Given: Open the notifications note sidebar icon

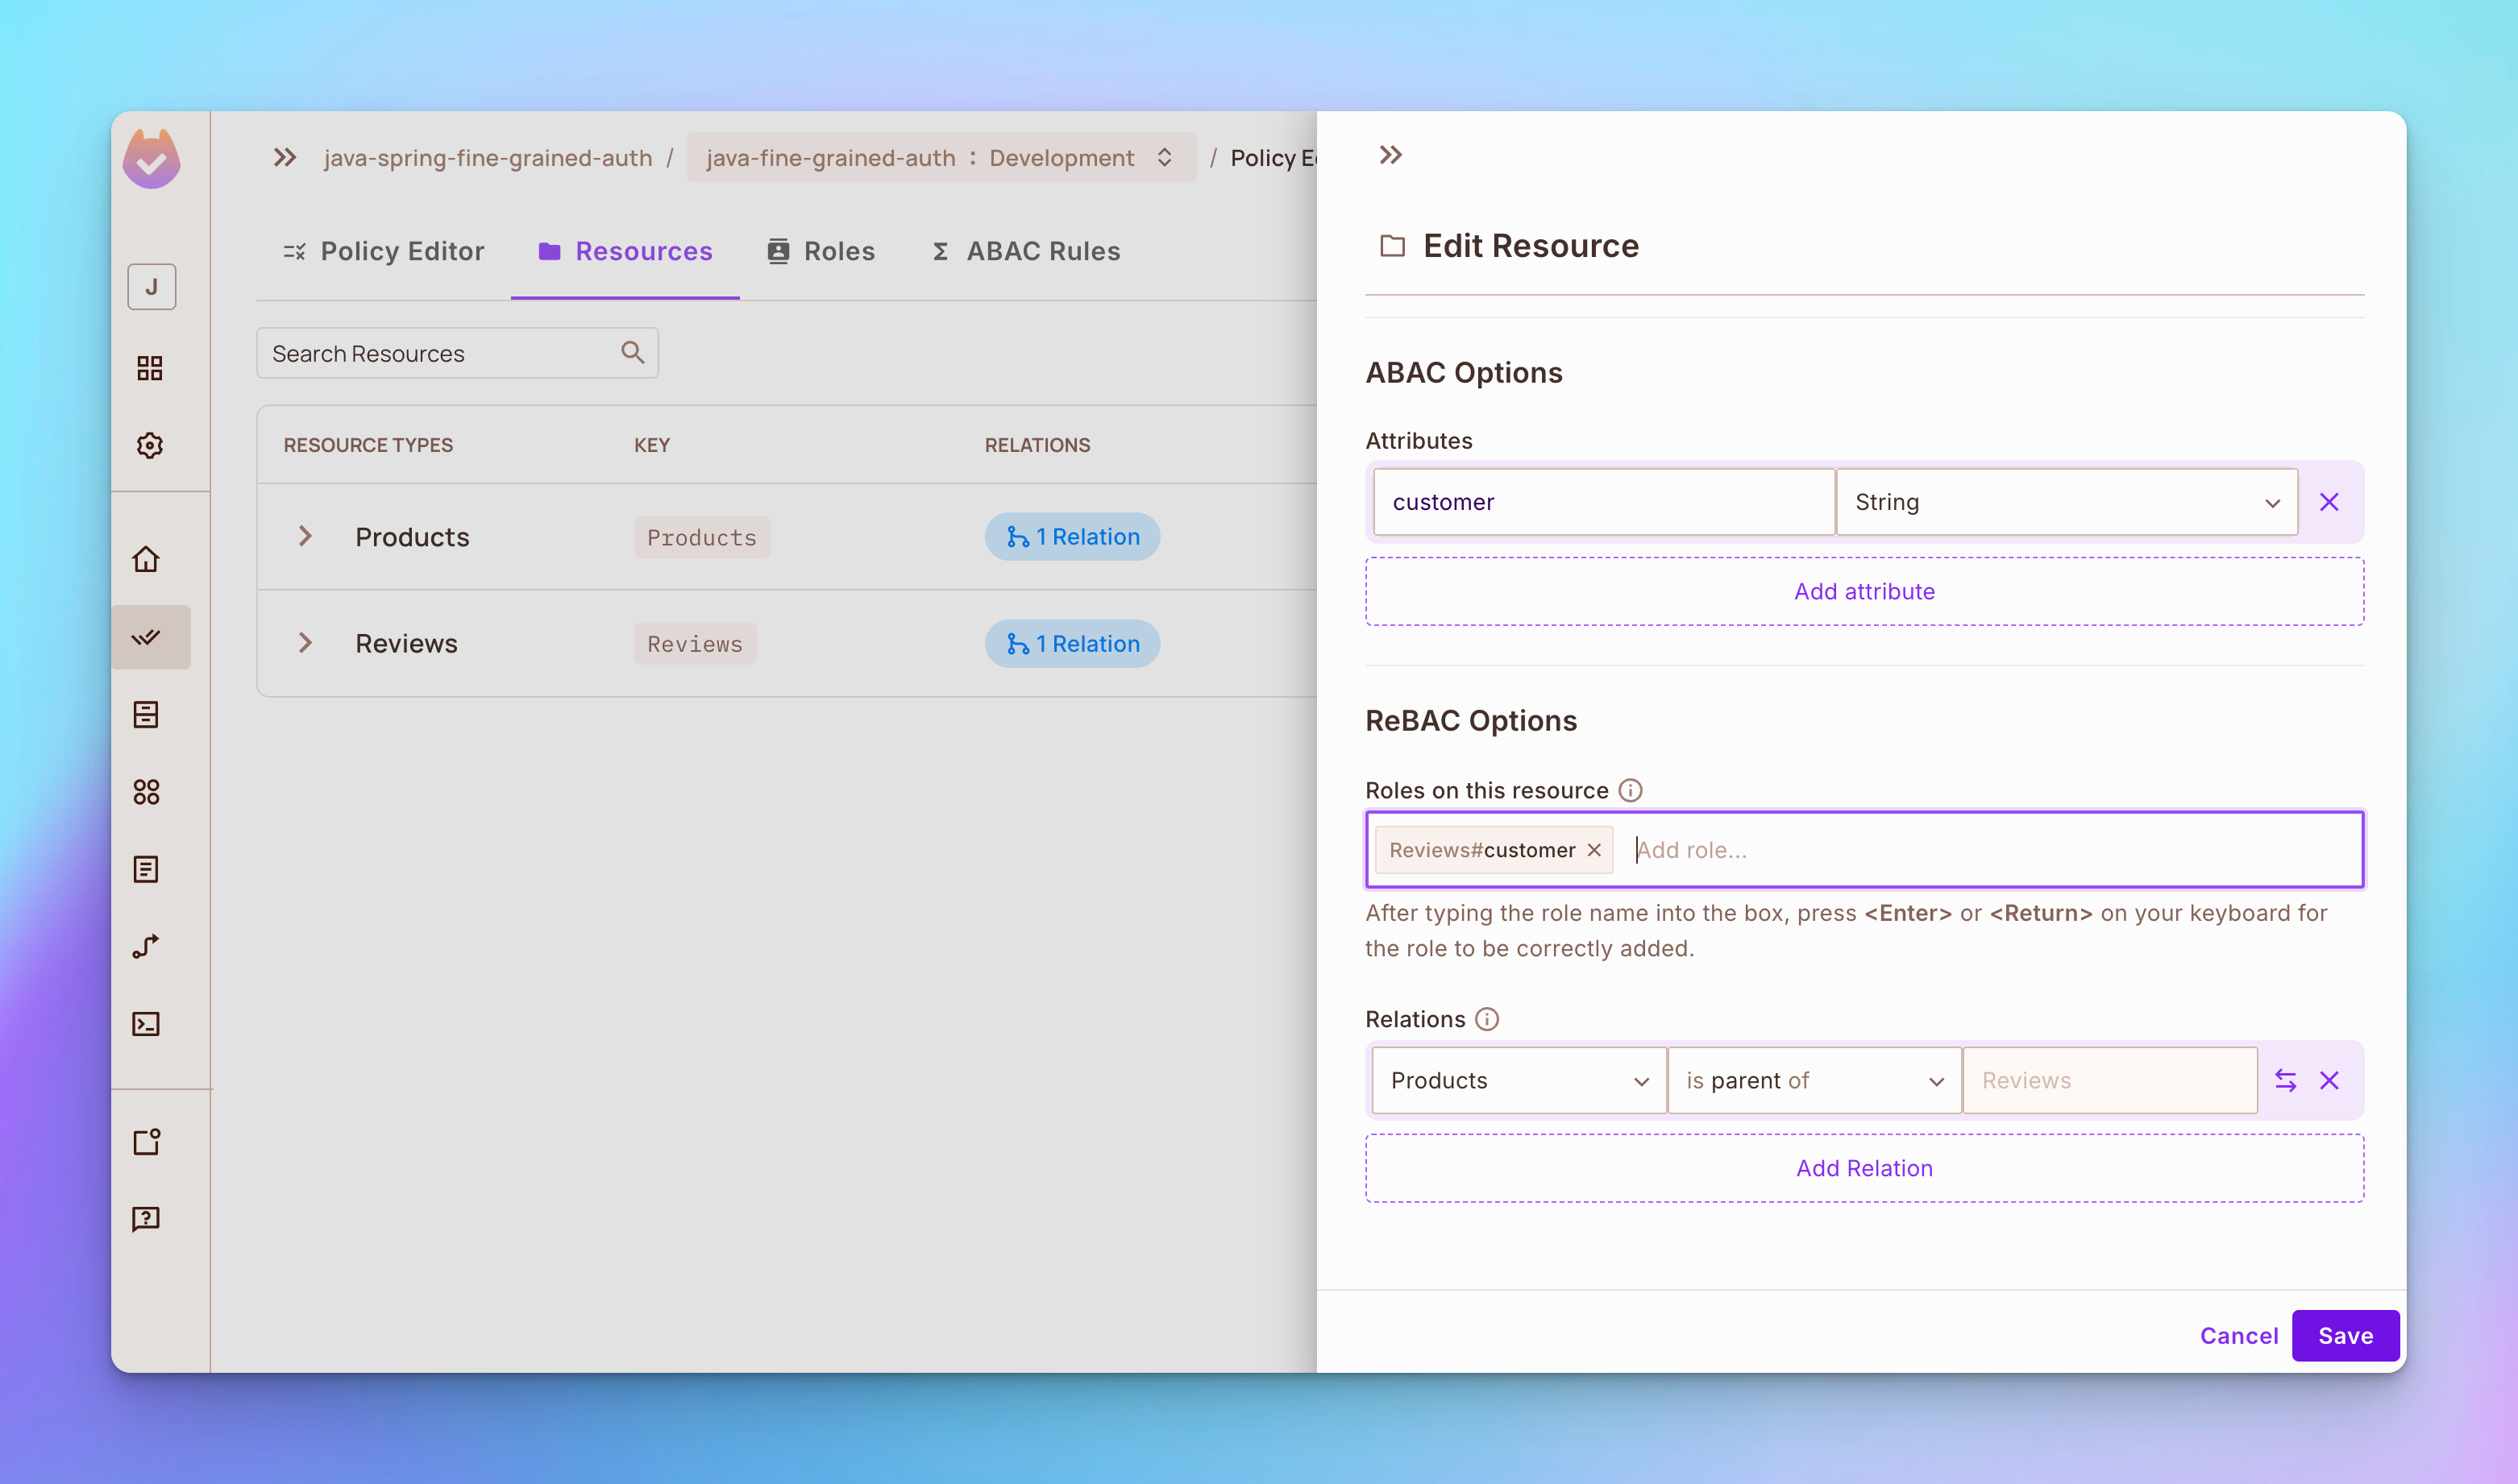Looking at the screenshot, I should 147,1141.
